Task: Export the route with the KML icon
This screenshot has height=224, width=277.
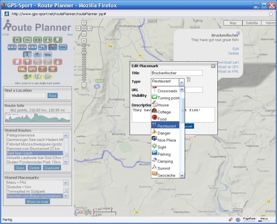Action: point(22,69)
